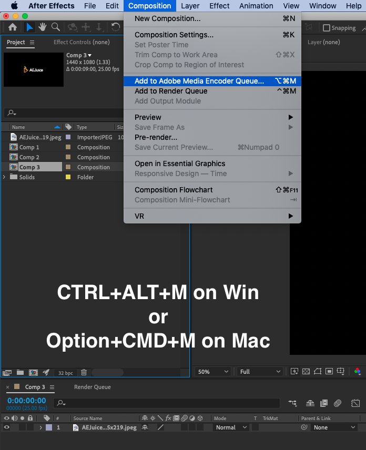Open the Layer menu in menu bar
Image resolution: width=366 pixels, height=450 pixels.
pos(190,6)
